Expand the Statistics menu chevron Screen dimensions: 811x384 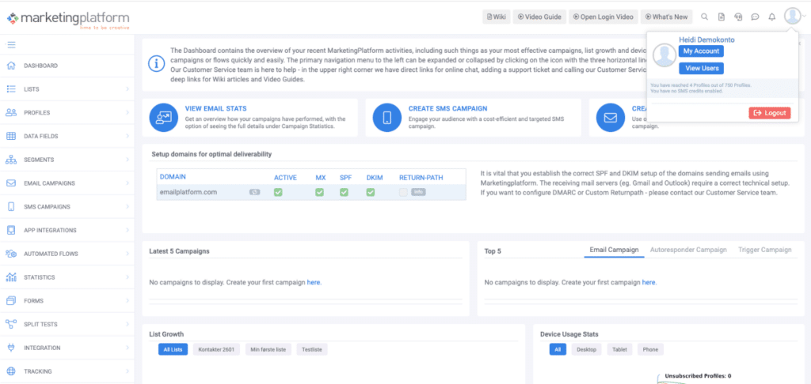128,277
